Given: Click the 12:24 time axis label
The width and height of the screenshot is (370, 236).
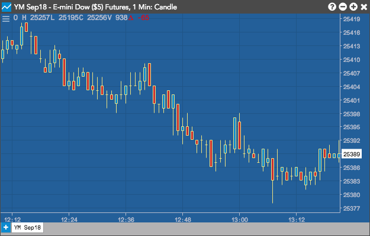Looking at the screenshot, I should pos(69,219).
